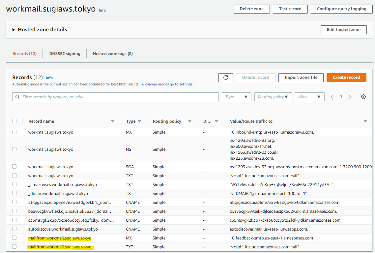
Task: Sort by Value/Route traffic to arrow
Action: click(x=365, y=121)
